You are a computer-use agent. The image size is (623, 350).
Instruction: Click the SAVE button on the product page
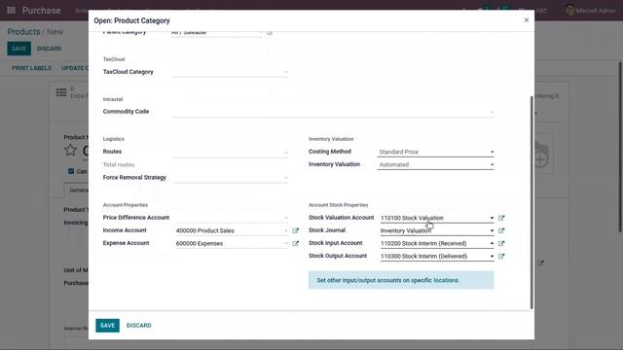[x=18, y=49]
